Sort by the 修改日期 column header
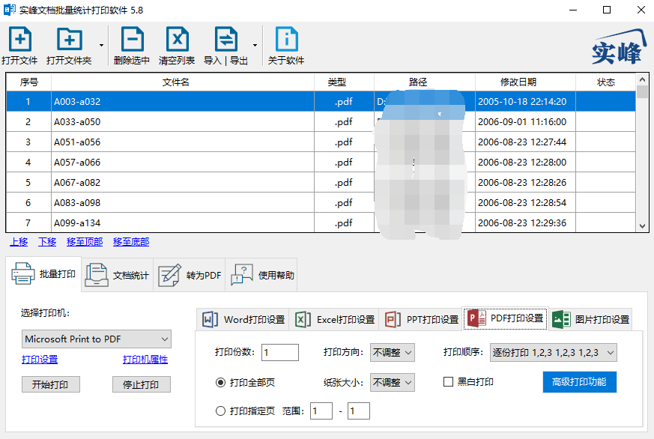This screenshot has height=439, width=654. 518,82
